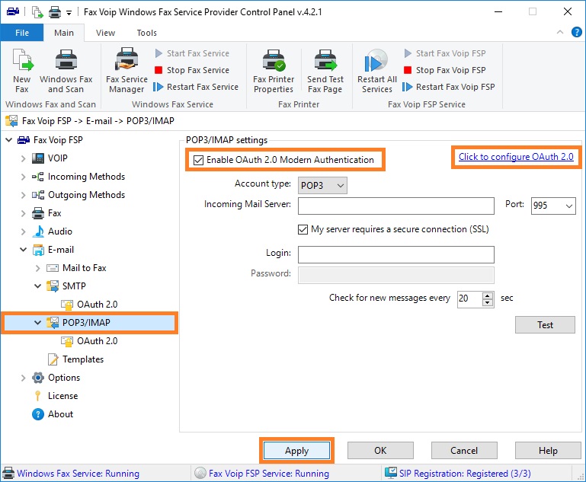586x482 pixels.
Task: Expand the Incoming Methods node
Action: pos(23,177)
